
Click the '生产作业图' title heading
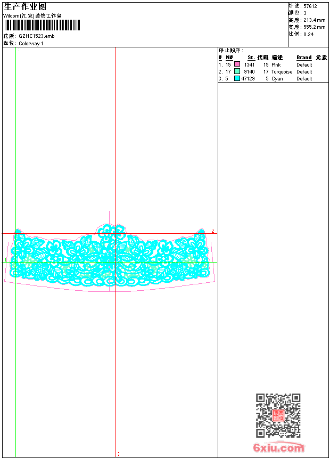pyautogui.click(x=25, y=6)
